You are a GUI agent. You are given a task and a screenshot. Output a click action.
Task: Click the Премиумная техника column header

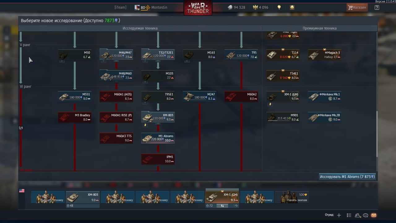coord(320,28)
